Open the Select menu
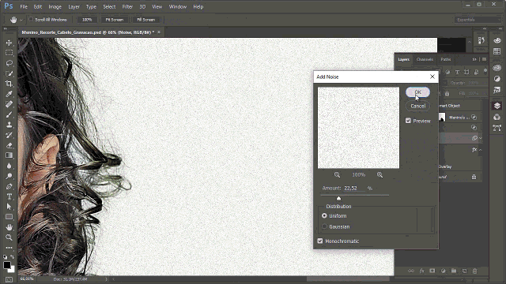The width and height of the screenshot is (506, 284). 109,6
